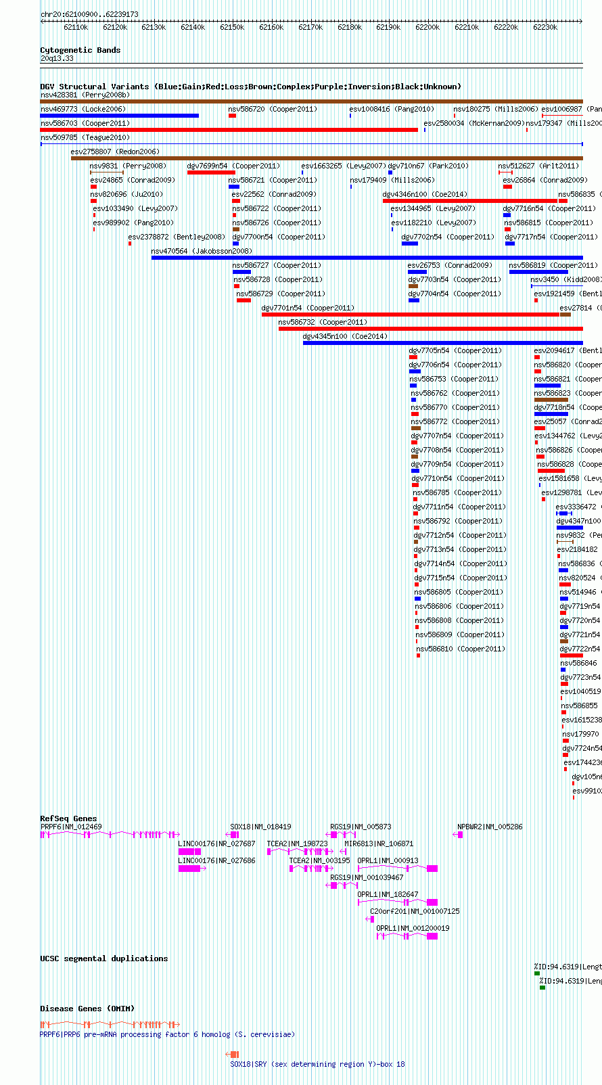Open gene NPBWR2|NM_005286

click(490, 827)
